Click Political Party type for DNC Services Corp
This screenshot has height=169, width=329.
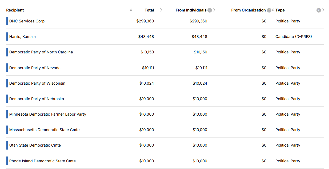288,21
